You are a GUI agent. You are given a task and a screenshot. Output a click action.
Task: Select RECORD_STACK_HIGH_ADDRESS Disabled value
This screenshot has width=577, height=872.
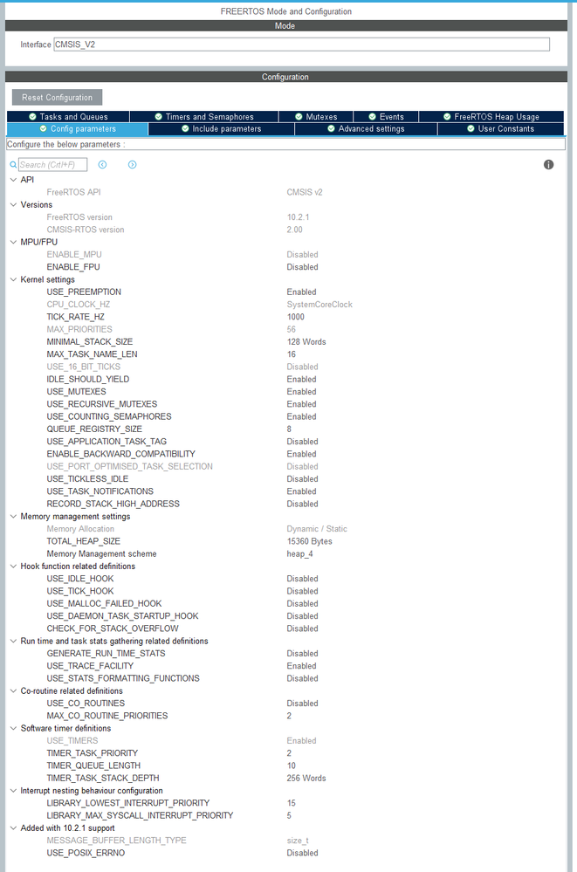click(x=302, y=504)
